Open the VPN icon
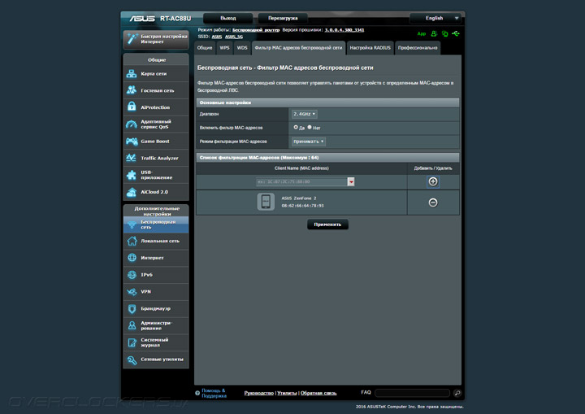The width and height of the screenshot is (585, 414). point(132,292)
